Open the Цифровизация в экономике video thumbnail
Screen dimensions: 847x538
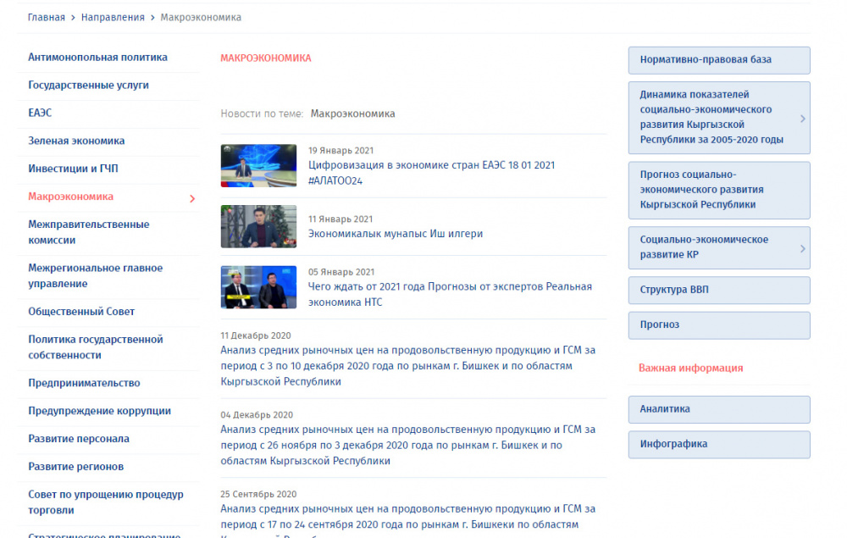(x=258, y=165)
